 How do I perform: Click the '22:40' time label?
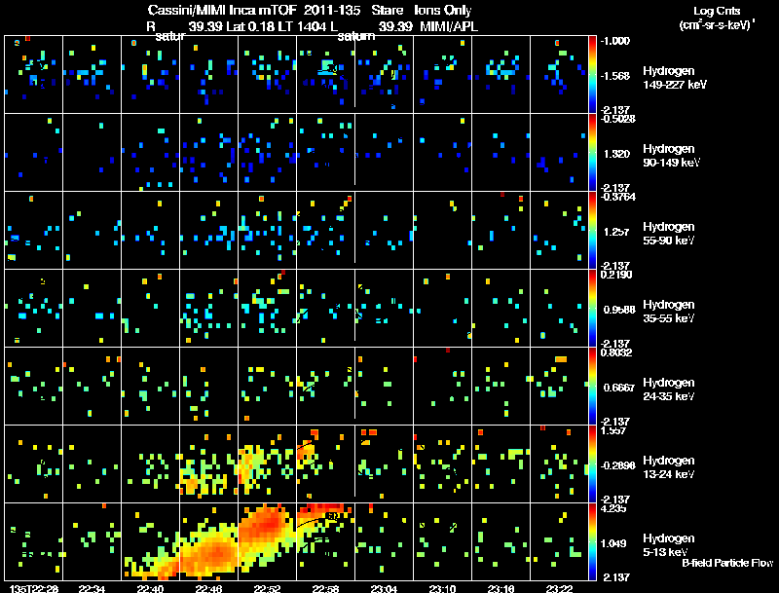coord(150,588)
